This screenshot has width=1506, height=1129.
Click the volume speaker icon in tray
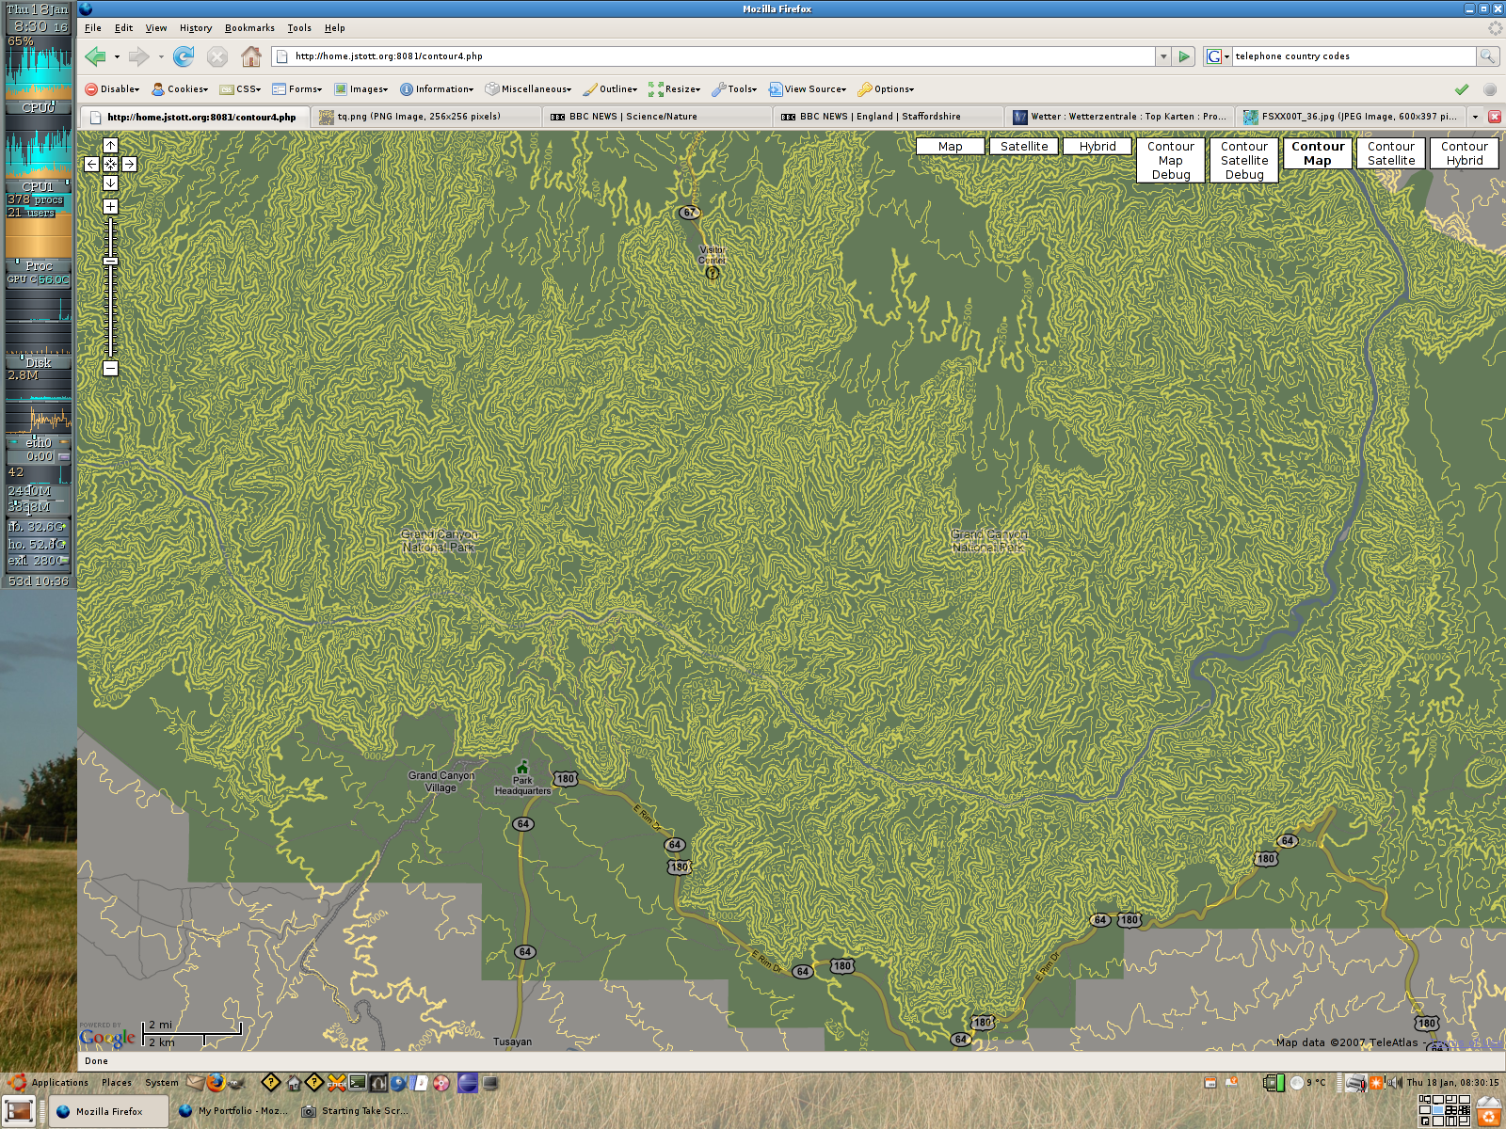[x=1394, y=1082]
